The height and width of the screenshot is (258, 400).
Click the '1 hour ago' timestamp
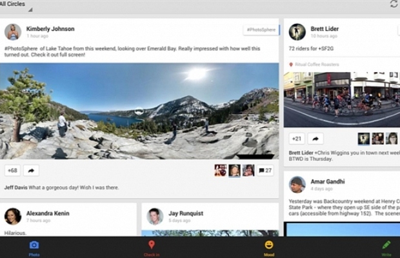(x=37, y=36)
